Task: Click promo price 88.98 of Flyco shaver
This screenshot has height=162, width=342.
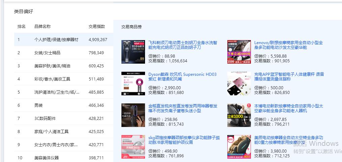Action: coord(170,56)
